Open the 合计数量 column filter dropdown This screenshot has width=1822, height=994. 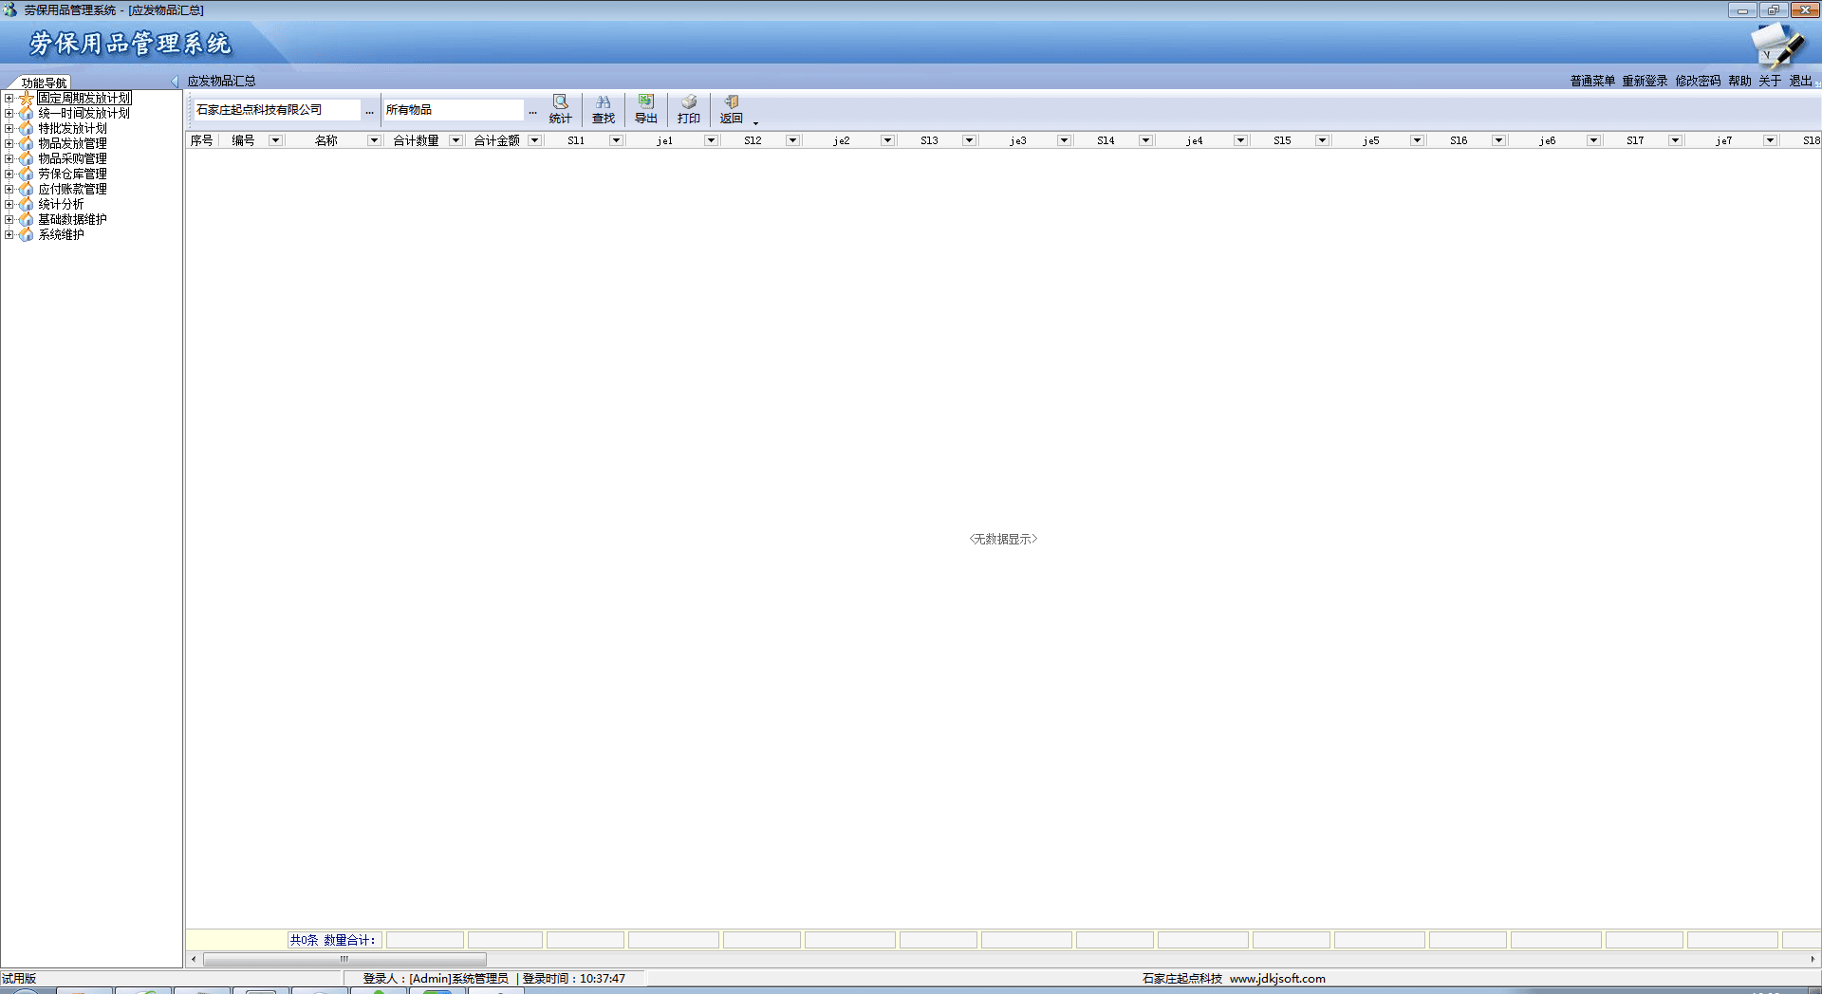pos(455,140)
